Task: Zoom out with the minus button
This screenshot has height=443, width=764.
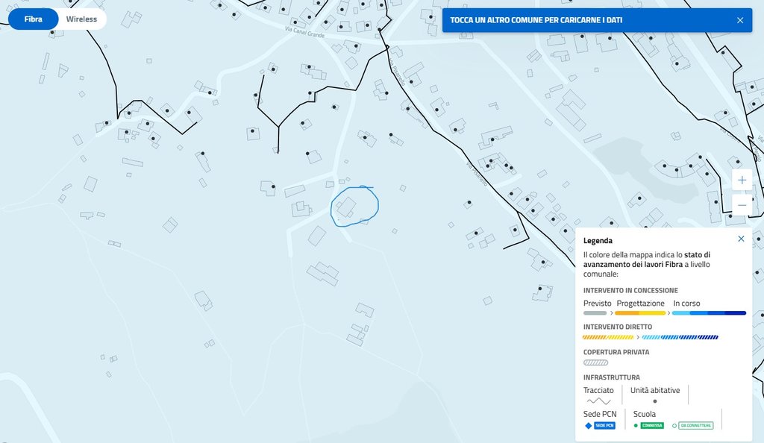Action: [742, 204]
